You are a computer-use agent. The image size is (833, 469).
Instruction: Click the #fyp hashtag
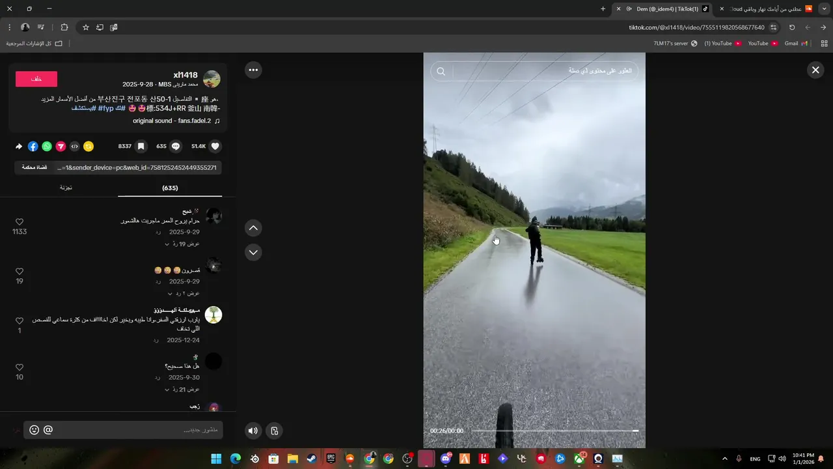pos(105,108)
